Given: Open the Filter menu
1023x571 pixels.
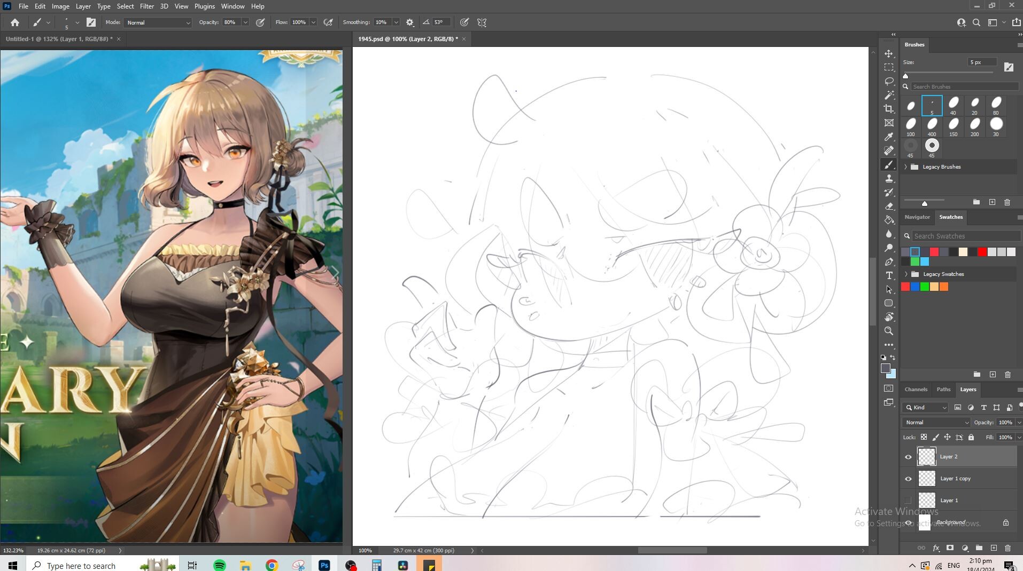Looking at the screenshot, I should (x=146, y=6).
